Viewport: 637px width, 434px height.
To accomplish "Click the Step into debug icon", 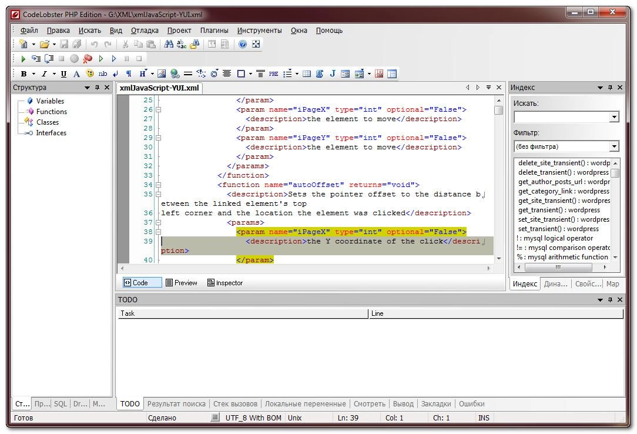I will coord(36,59).
